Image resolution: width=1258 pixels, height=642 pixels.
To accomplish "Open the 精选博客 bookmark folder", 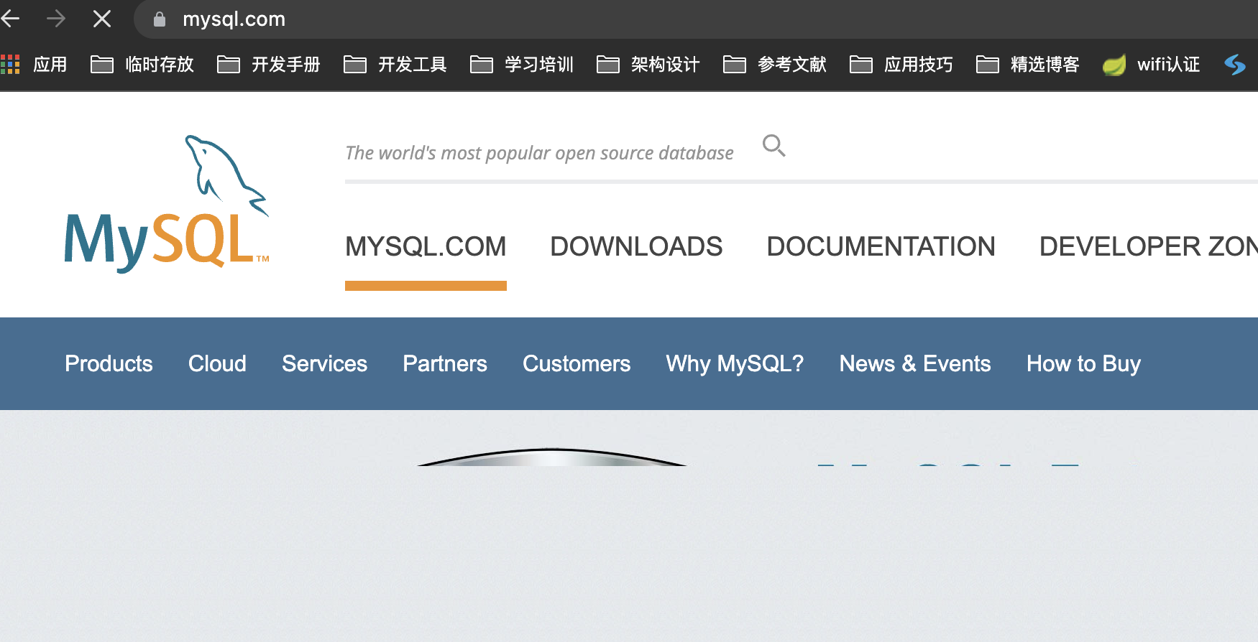I will (1028, 65).
